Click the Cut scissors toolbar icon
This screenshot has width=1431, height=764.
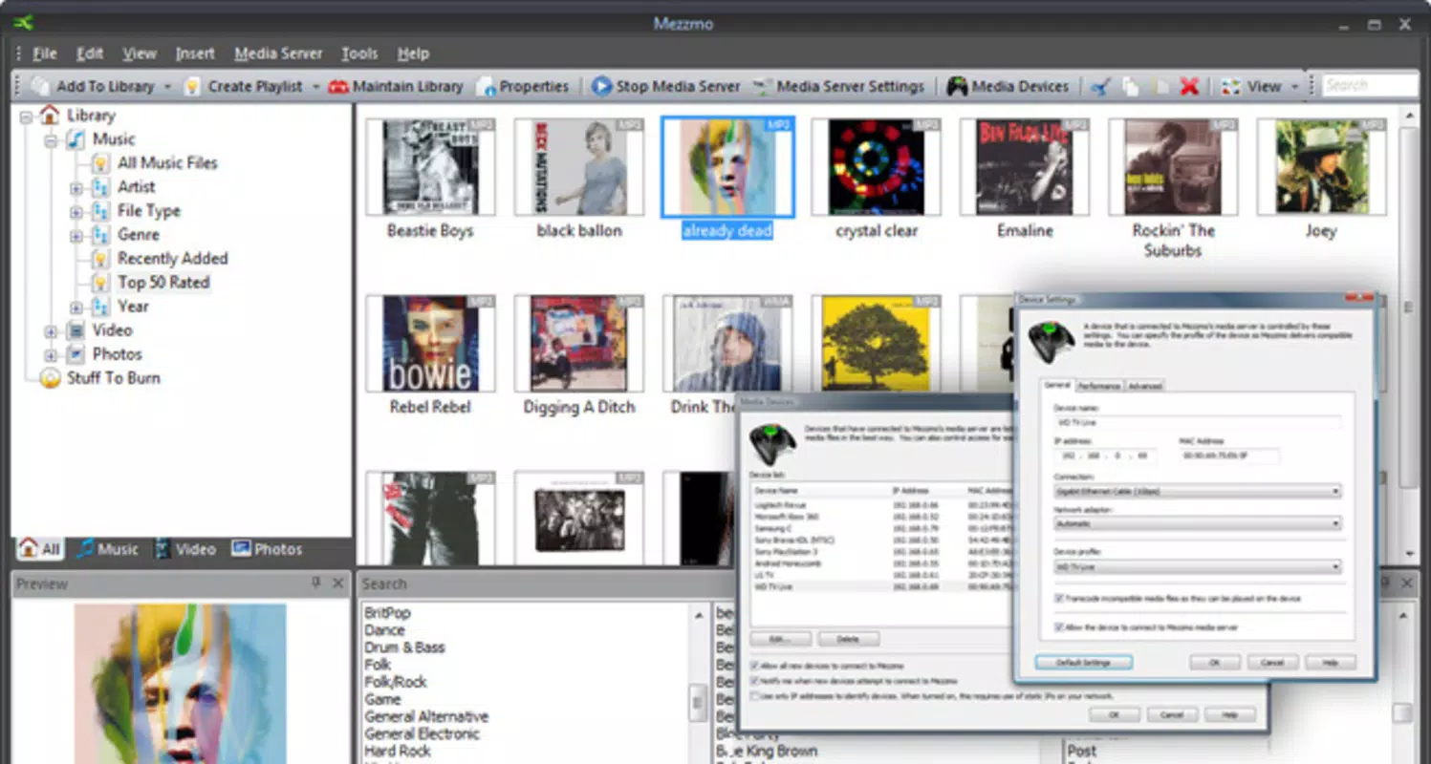(1101, 87)
